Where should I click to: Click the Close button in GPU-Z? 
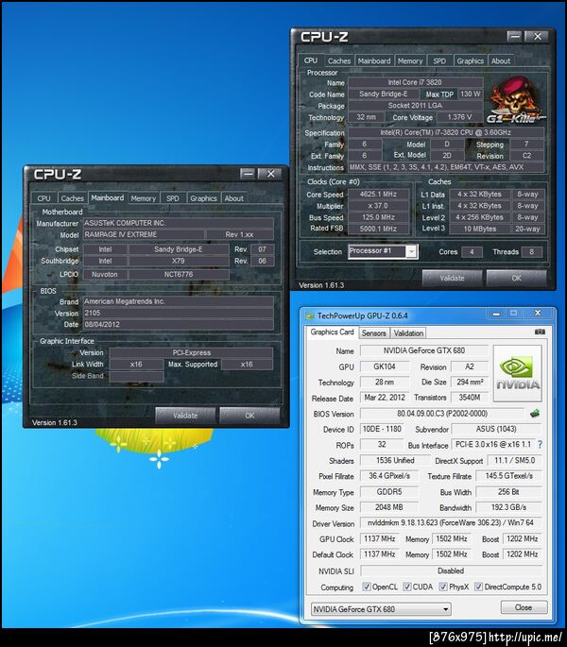524,607
